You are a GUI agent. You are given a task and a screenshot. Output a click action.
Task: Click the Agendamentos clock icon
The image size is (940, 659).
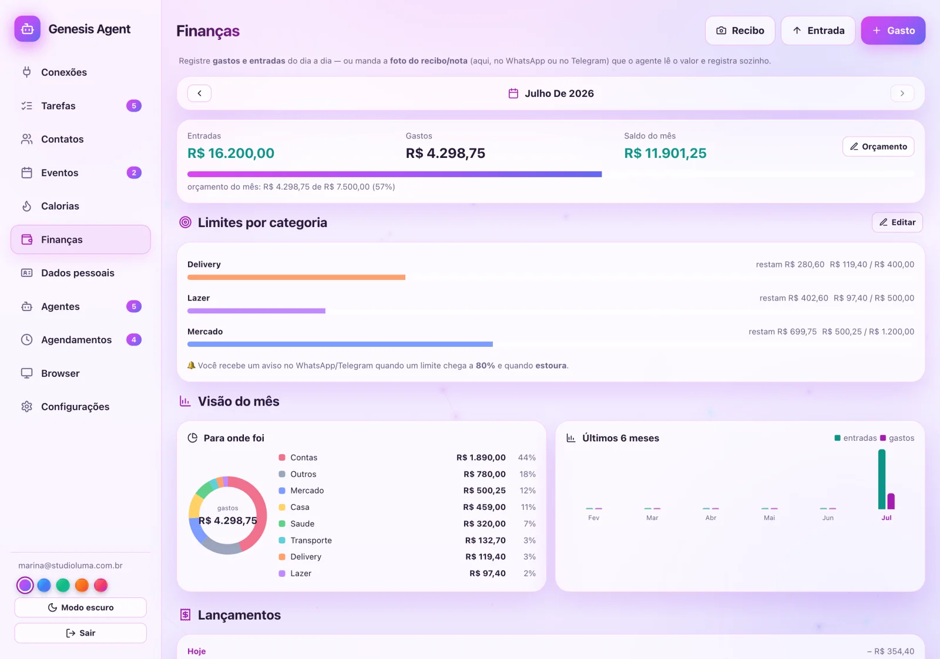point(27,340)
